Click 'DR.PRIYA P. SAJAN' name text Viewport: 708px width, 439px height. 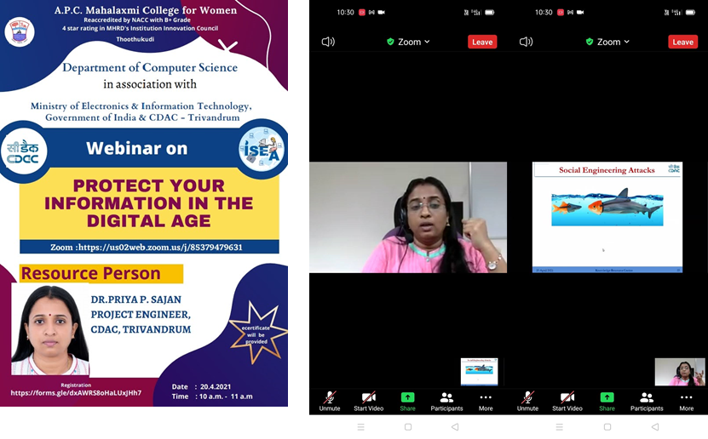[x=136, y=299]
